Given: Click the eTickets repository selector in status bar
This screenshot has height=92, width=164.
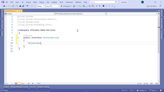Looking at the screenshot, I should point(142,90).
